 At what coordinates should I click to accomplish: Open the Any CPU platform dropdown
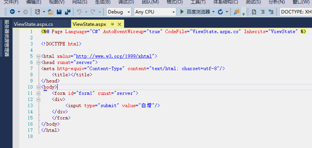(x=155, y=12)
